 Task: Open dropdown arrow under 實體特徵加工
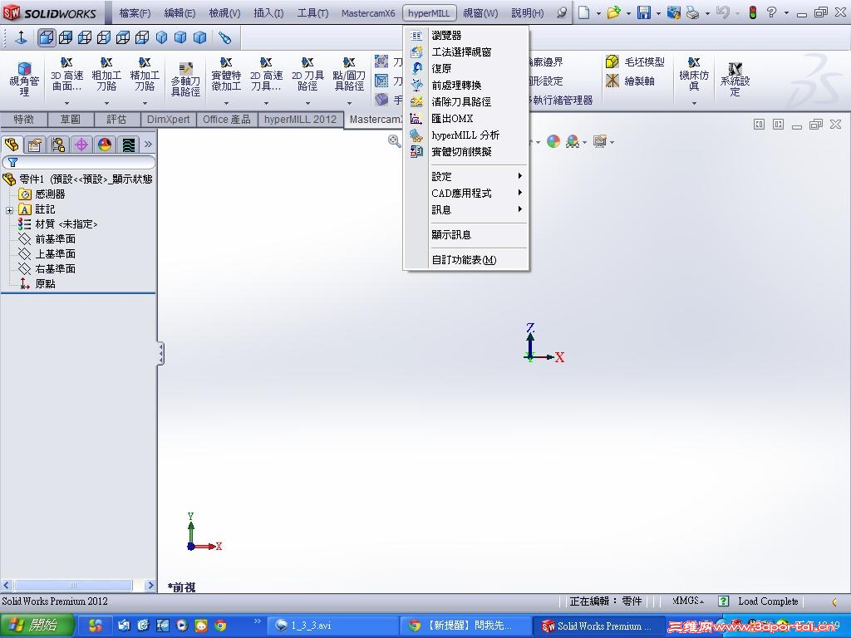click(226, 102)
